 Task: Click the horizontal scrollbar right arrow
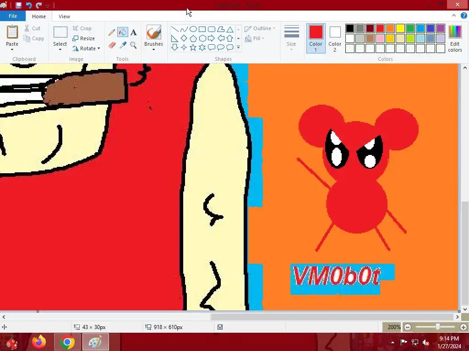coord(458,317)
